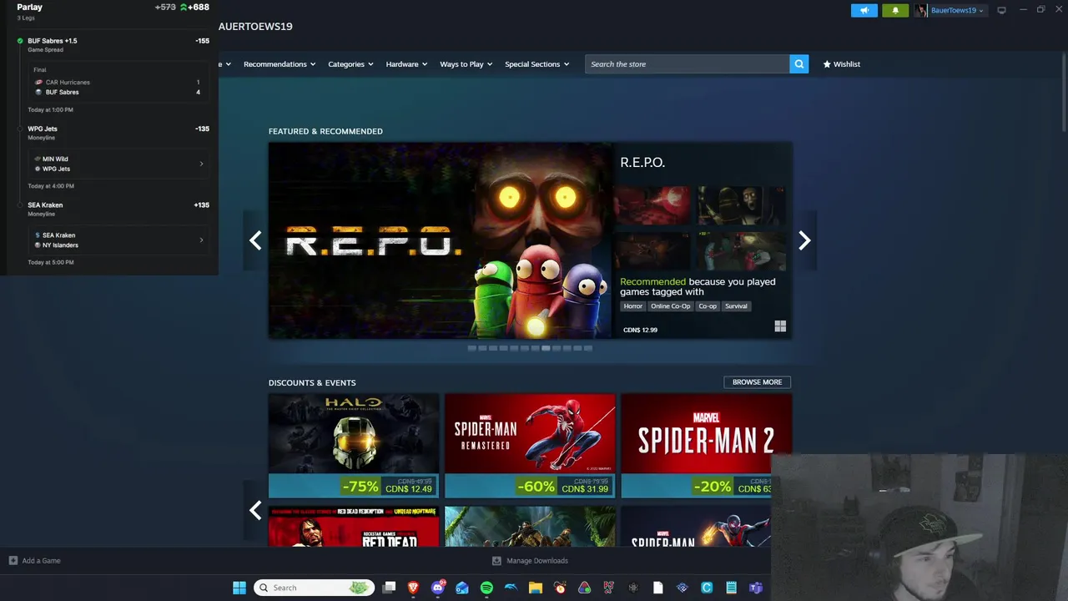Open the blank document icon on taskbar
This screenshot has height=601, width=1068.
(x=657, y=588)
